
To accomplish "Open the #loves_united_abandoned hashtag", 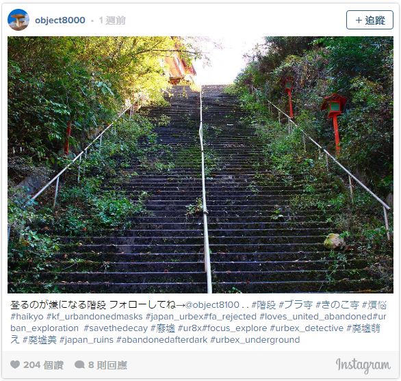I will pyautogui.click(x=316, y=317).
